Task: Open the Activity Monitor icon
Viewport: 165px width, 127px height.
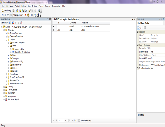Action: click(x=39, y=10)
